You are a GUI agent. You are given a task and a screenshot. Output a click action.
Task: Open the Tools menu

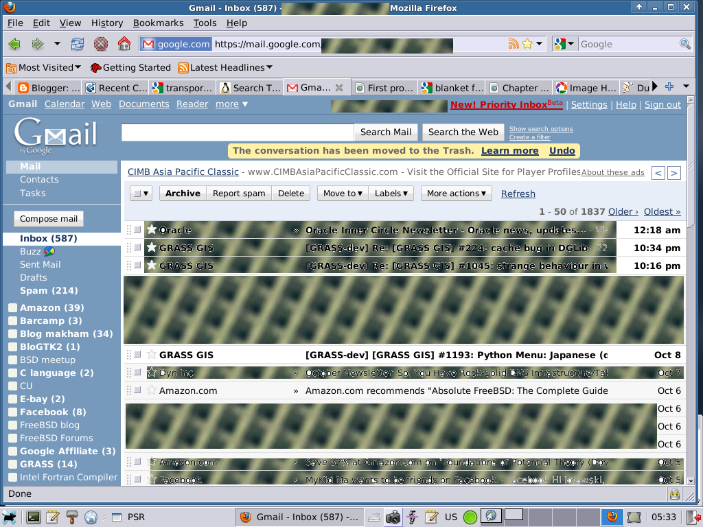point(205,23)
